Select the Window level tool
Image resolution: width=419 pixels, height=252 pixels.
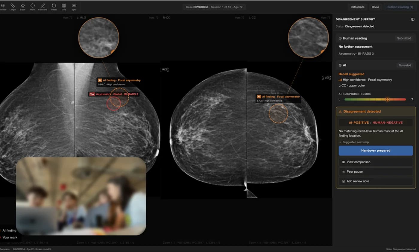[x=3, y=7]
